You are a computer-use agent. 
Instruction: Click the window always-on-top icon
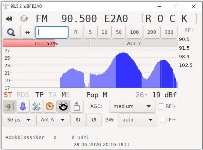coord(77,106)
